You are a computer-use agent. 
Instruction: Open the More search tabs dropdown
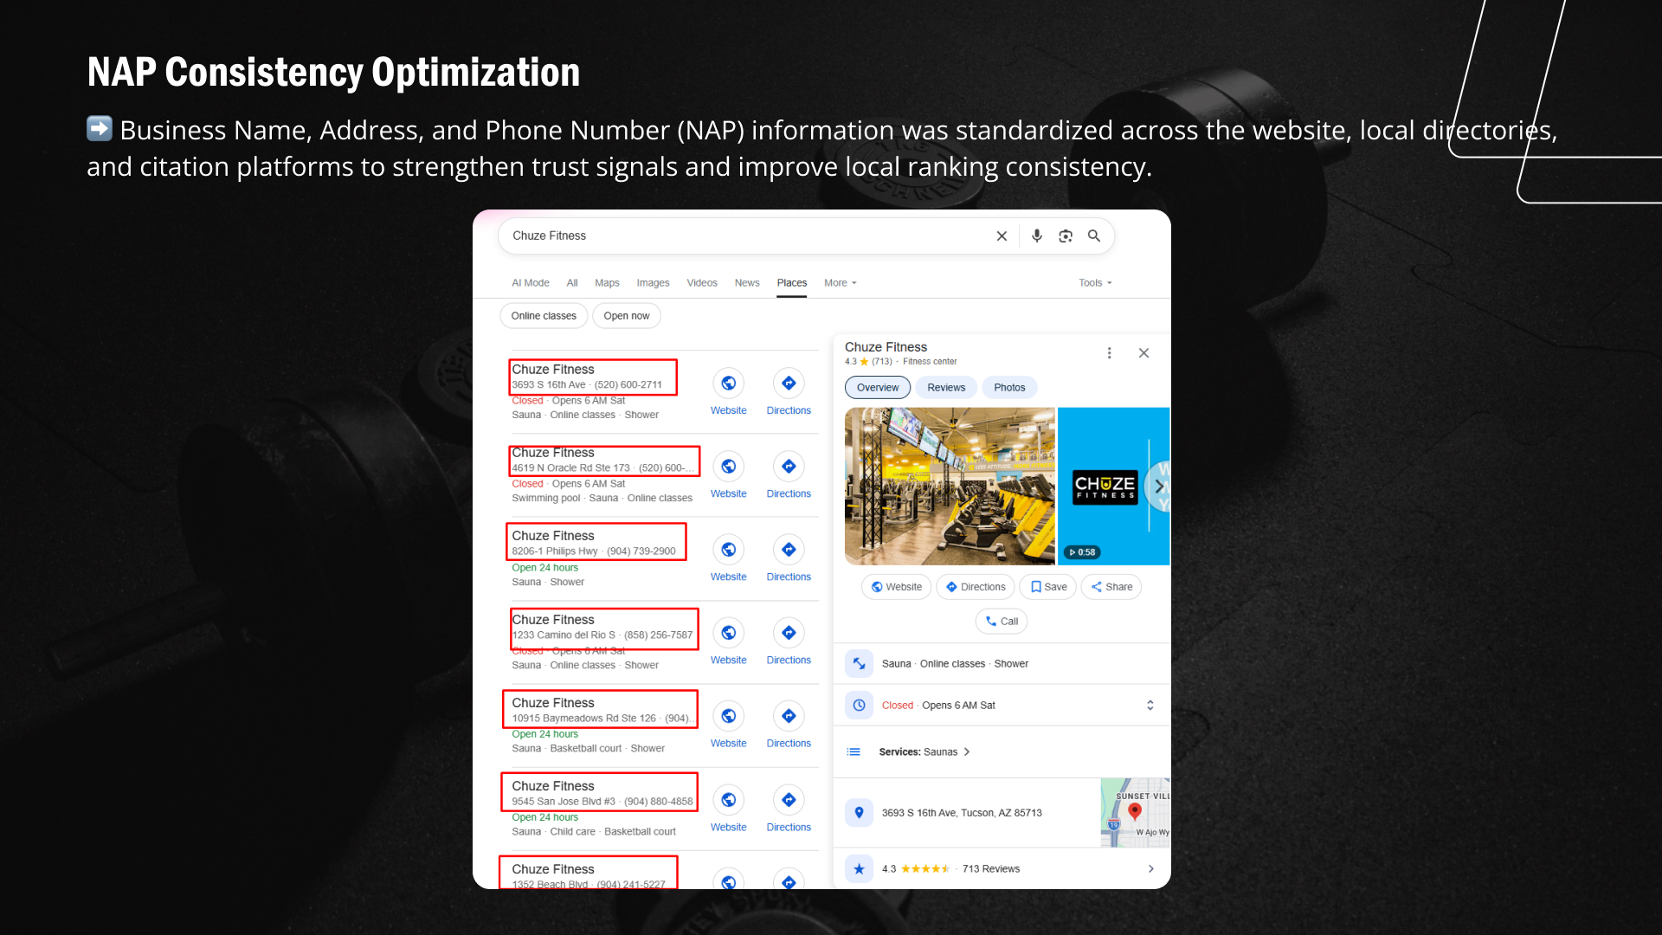[840, 283]
